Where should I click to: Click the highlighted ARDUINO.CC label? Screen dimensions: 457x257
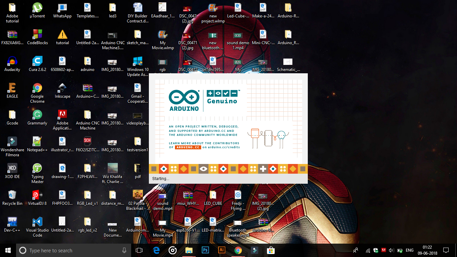point(187,147)
